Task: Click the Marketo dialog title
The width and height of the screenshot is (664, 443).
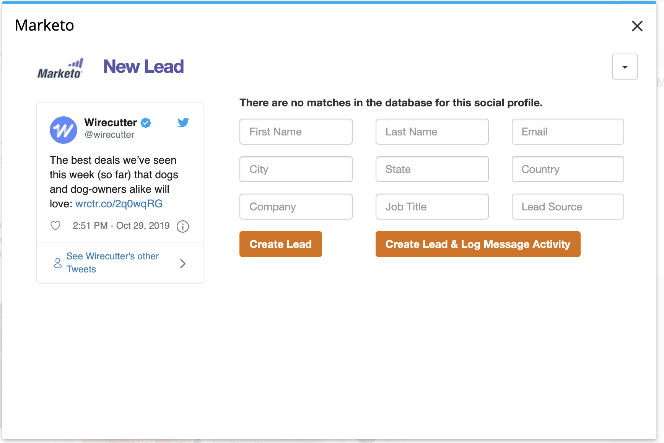Action: point(44,25)
